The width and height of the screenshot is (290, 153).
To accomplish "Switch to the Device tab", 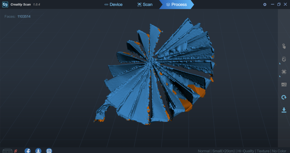I will pos(113,5).
